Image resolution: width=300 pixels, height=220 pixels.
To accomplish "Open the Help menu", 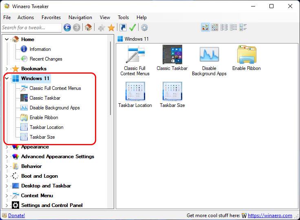I will coord(141,17).
